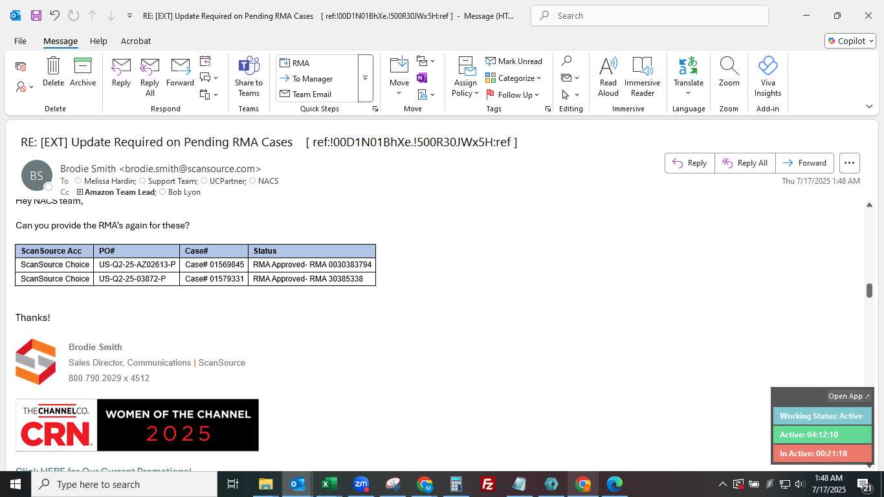Open the More respond actions dropdown

(209, 94)
